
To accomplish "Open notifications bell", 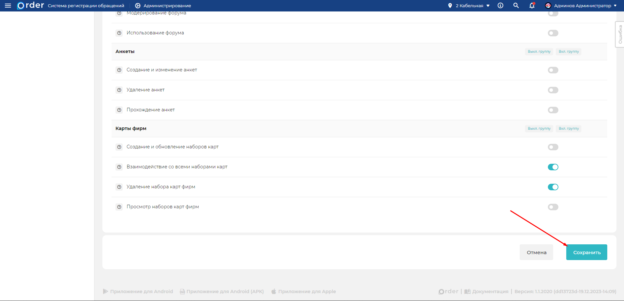I will [x=532, y=6].
